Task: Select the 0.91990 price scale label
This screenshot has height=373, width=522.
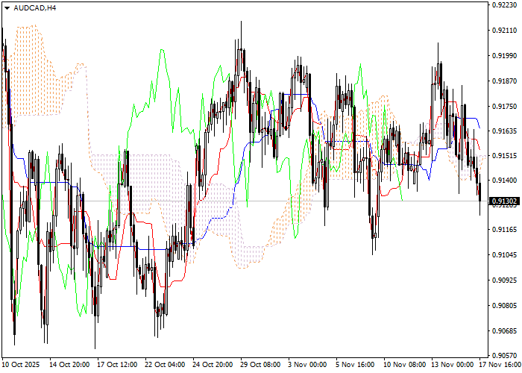Action: (505, 55)
